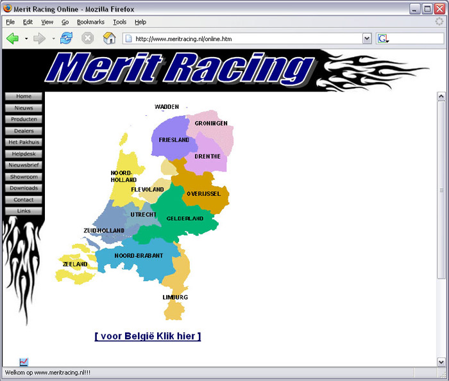Open the Nieuws page button
Screen dimensions: 449x381
(x=24, y=108)
